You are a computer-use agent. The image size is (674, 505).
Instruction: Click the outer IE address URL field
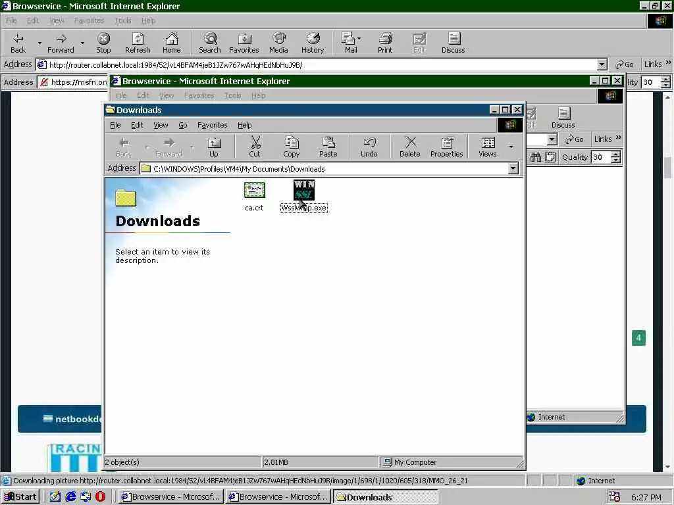tap(317, 65)
